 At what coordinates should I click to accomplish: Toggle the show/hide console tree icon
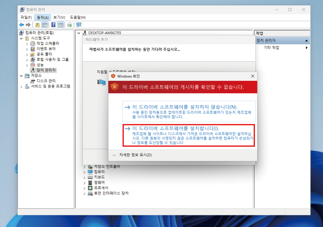click(x=44, y=25)
